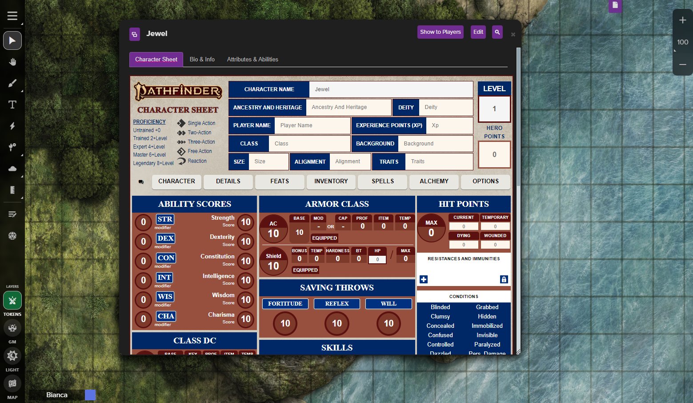Open the Turn Order list tool
This screenshot has width=693, height=403.
(12, 214)
